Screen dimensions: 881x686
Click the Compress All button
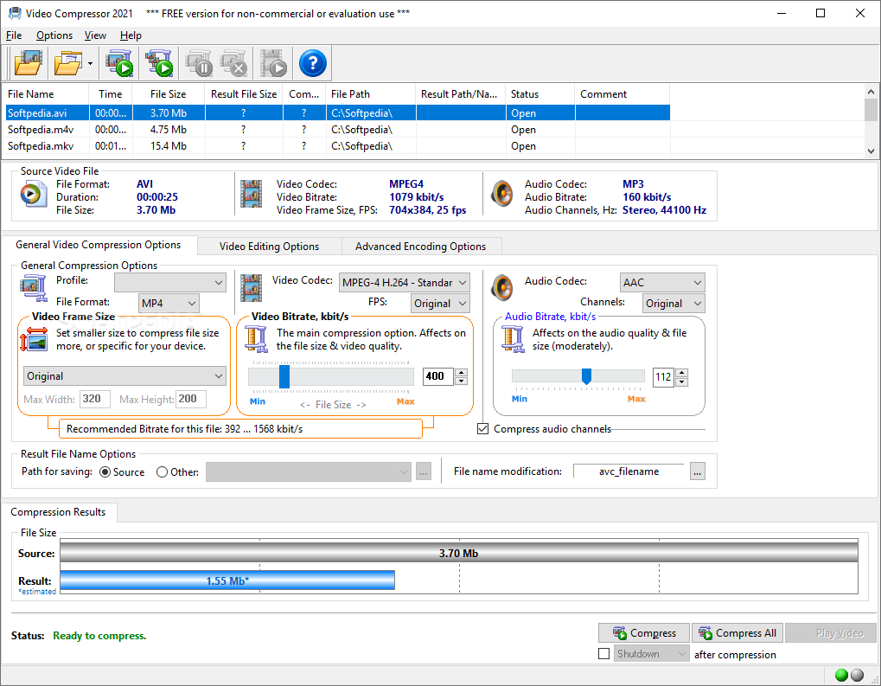[x=737, y=633]
